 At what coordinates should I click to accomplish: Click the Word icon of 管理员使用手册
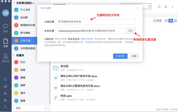tap(56, 88)
